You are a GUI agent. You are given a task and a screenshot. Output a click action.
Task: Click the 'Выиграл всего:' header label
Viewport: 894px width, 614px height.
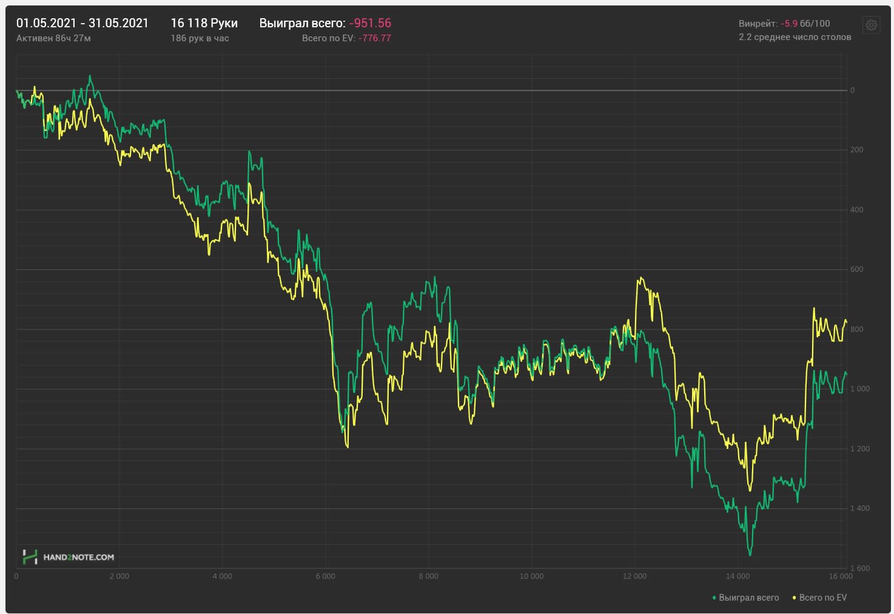point(303,23)
